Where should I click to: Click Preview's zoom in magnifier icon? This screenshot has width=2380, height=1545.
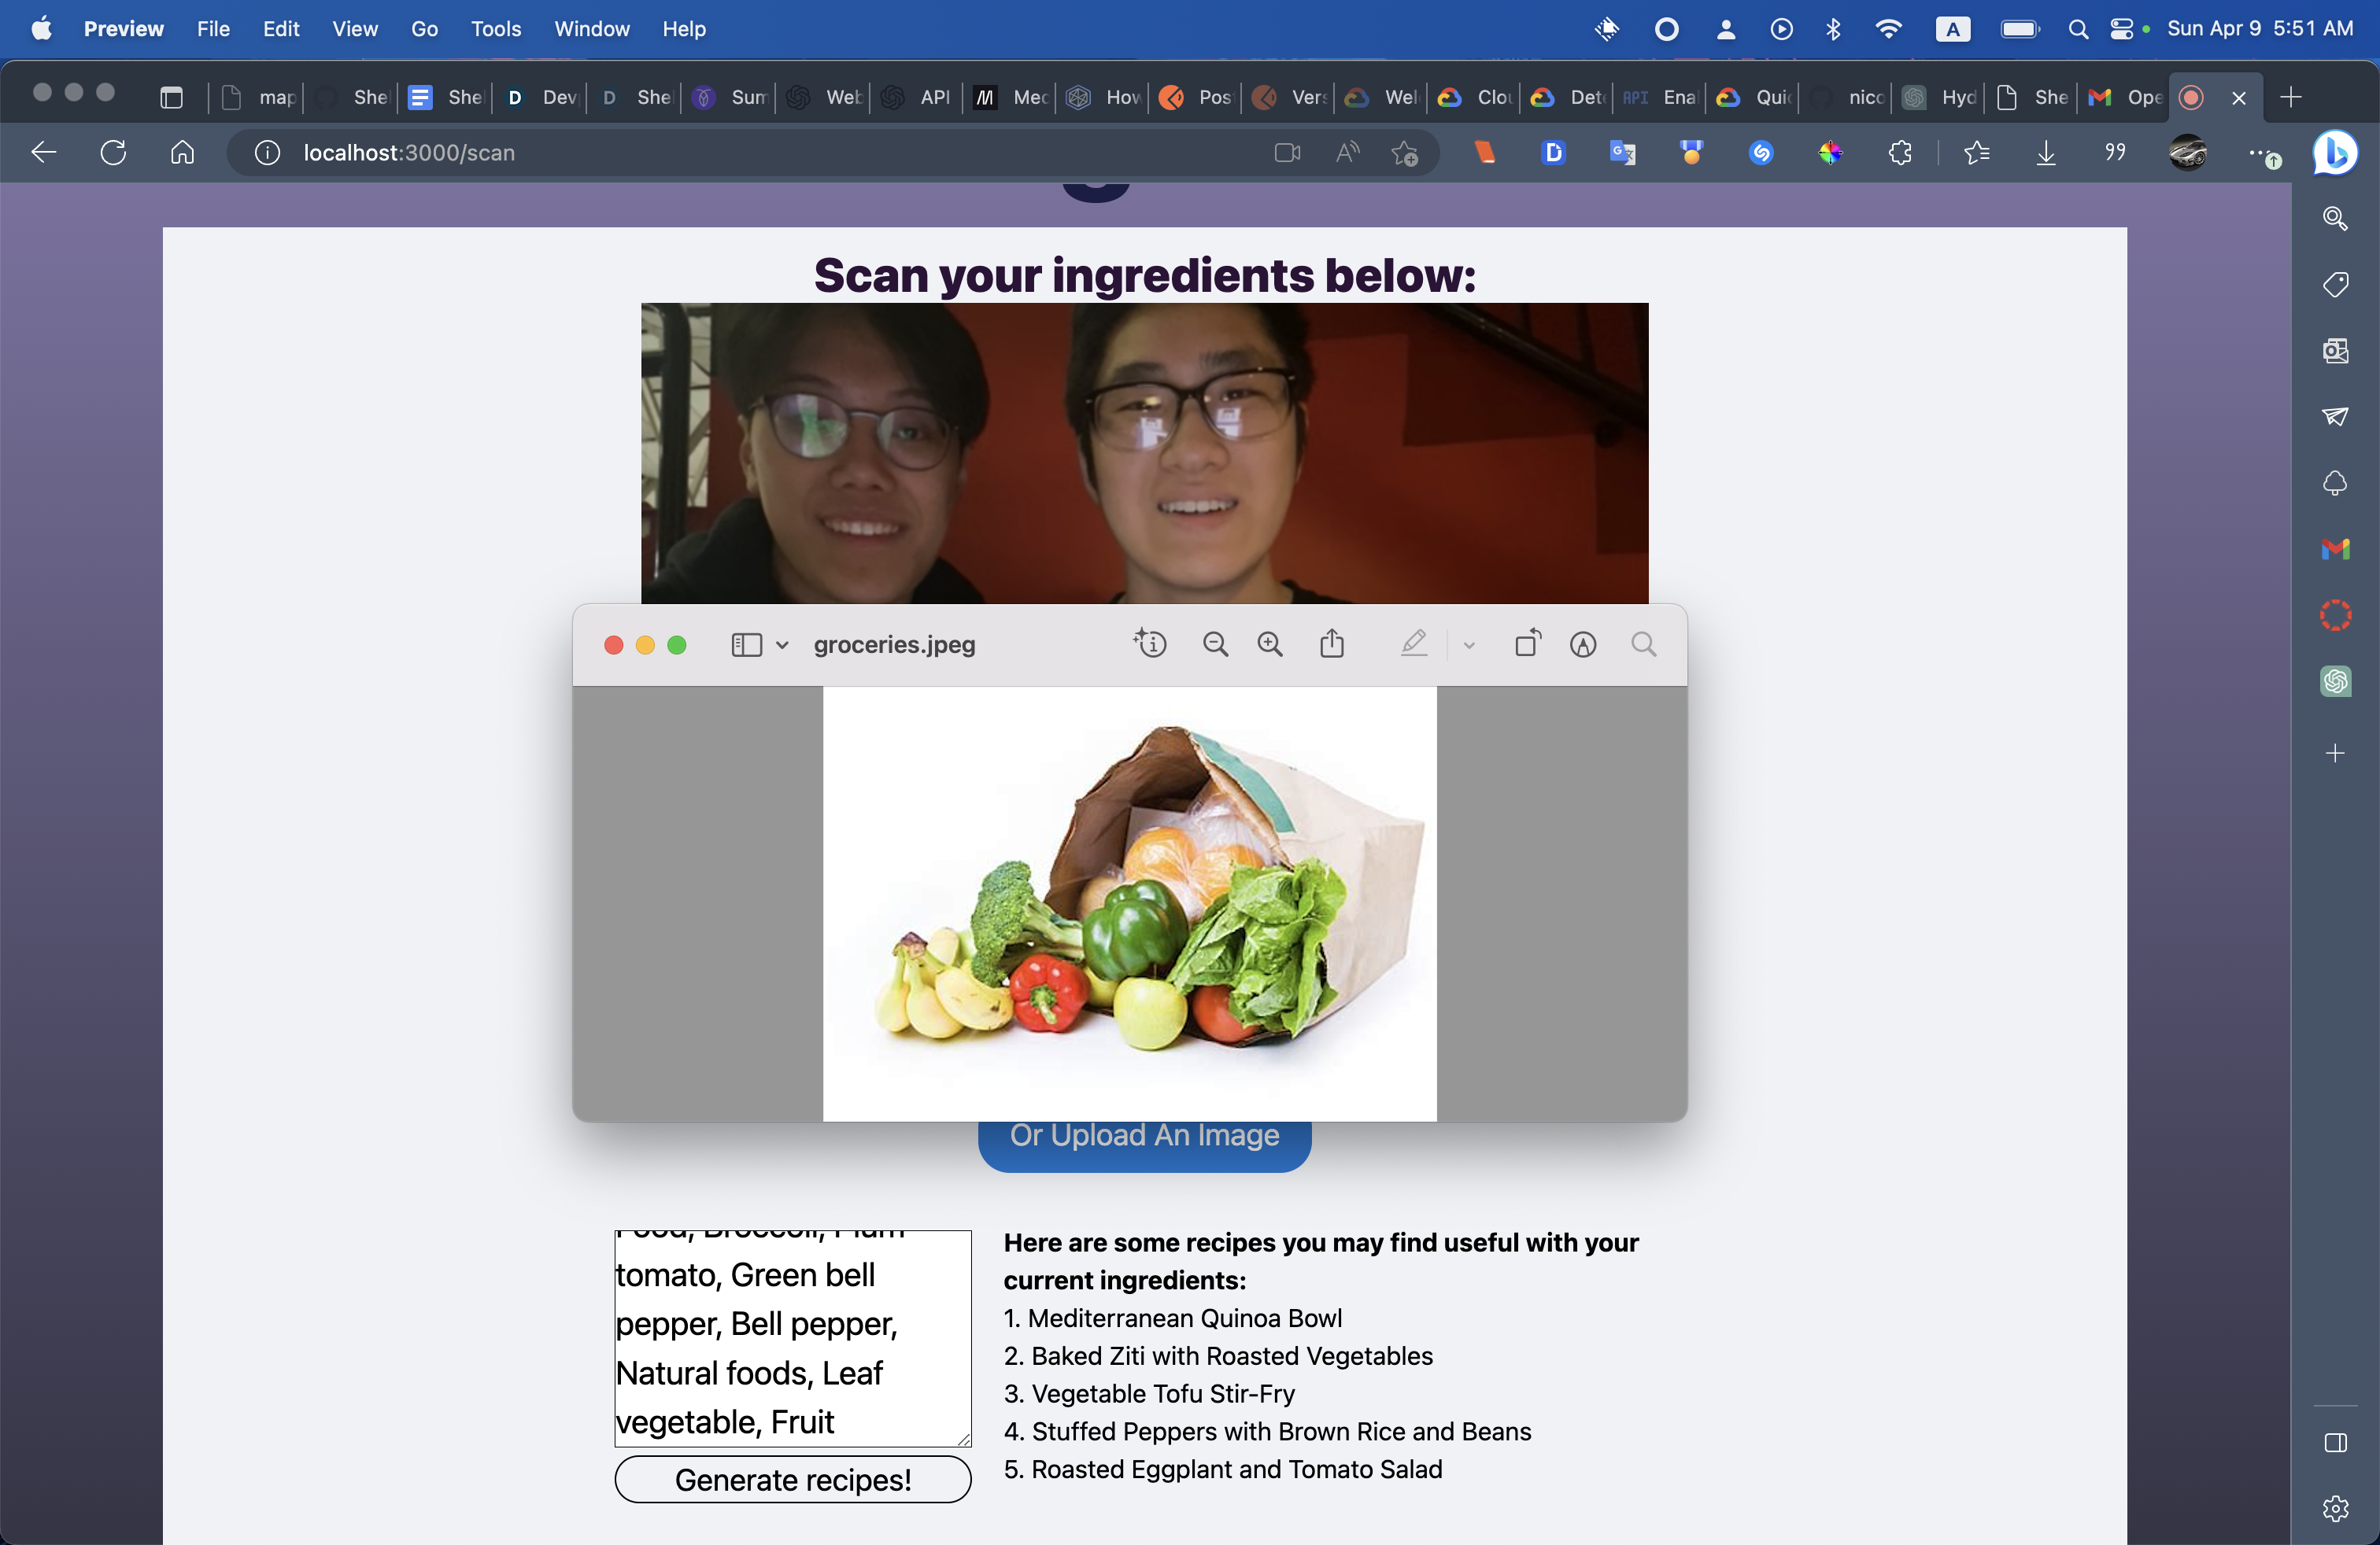point(1270,644)
